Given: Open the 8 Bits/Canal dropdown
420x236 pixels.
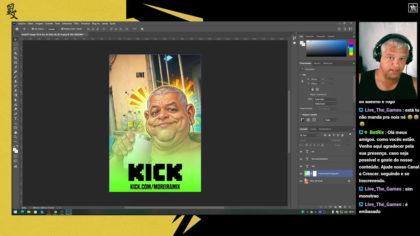Looking at the screenshot, I should coord(325,104).
